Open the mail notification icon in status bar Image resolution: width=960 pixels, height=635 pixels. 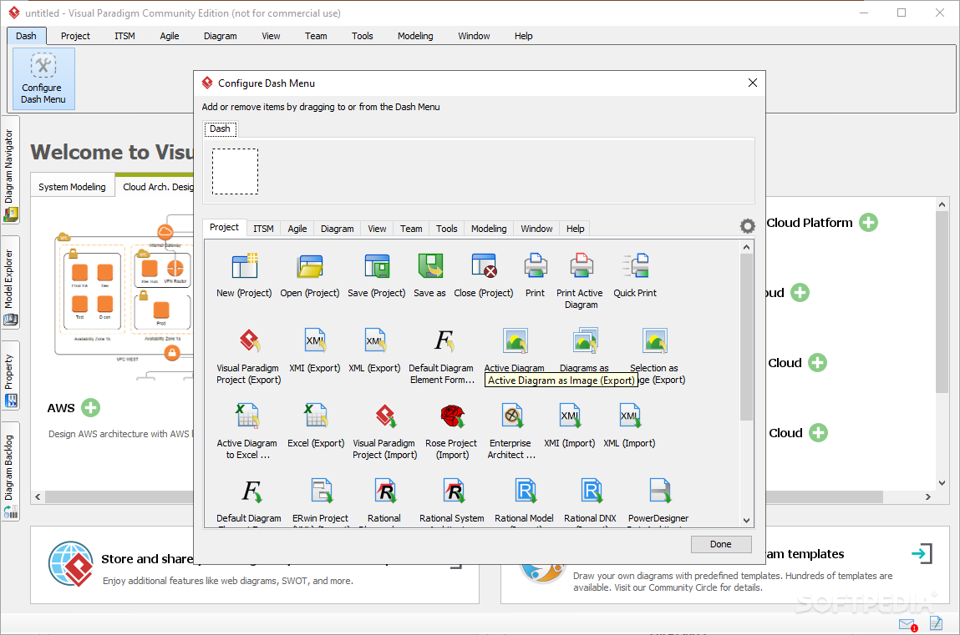point(908,624)
